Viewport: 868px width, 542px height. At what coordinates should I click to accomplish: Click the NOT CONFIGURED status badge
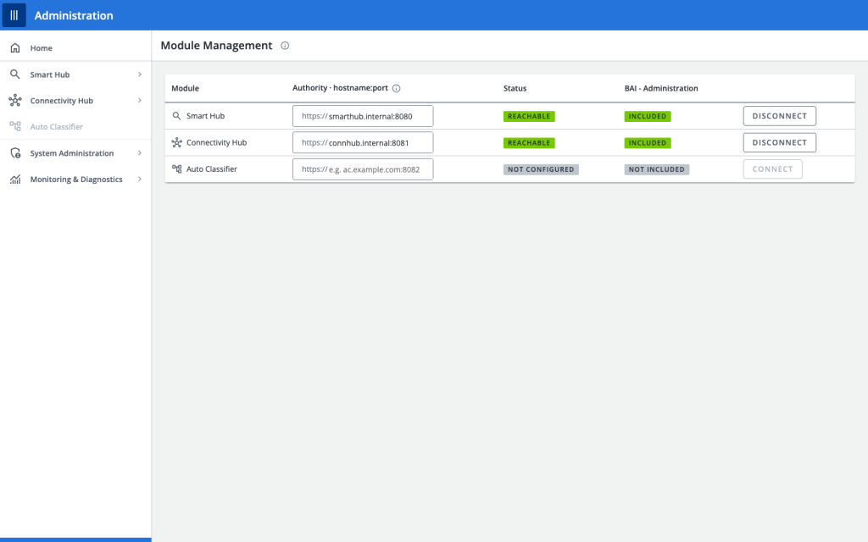pos(541,169)
